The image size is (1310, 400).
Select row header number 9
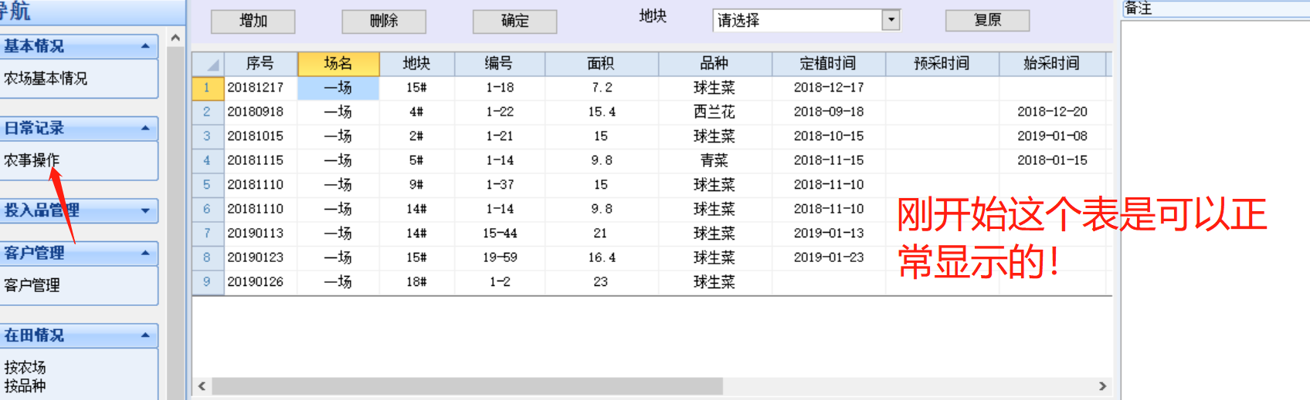207,281
